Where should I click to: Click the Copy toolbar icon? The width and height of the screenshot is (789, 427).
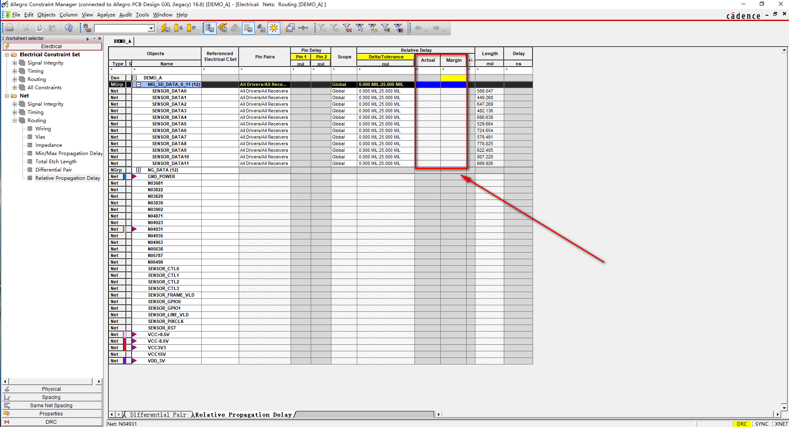pos(40,28)
